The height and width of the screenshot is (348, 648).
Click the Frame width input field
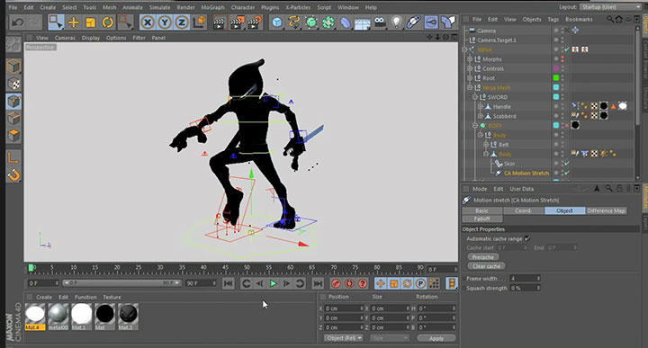pos(525,279)
